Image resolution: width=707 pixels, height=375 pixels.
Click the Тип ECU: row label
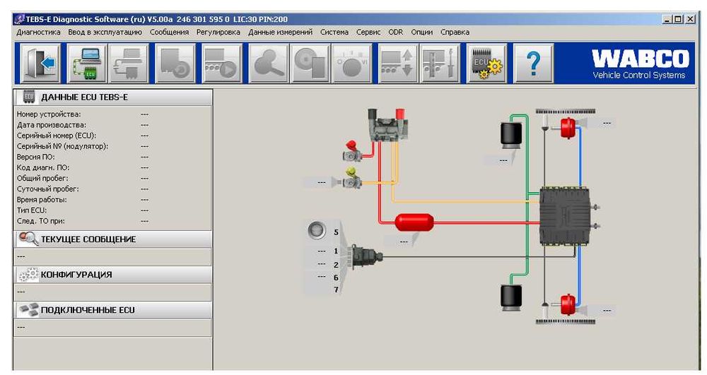(x=32, y=210)
